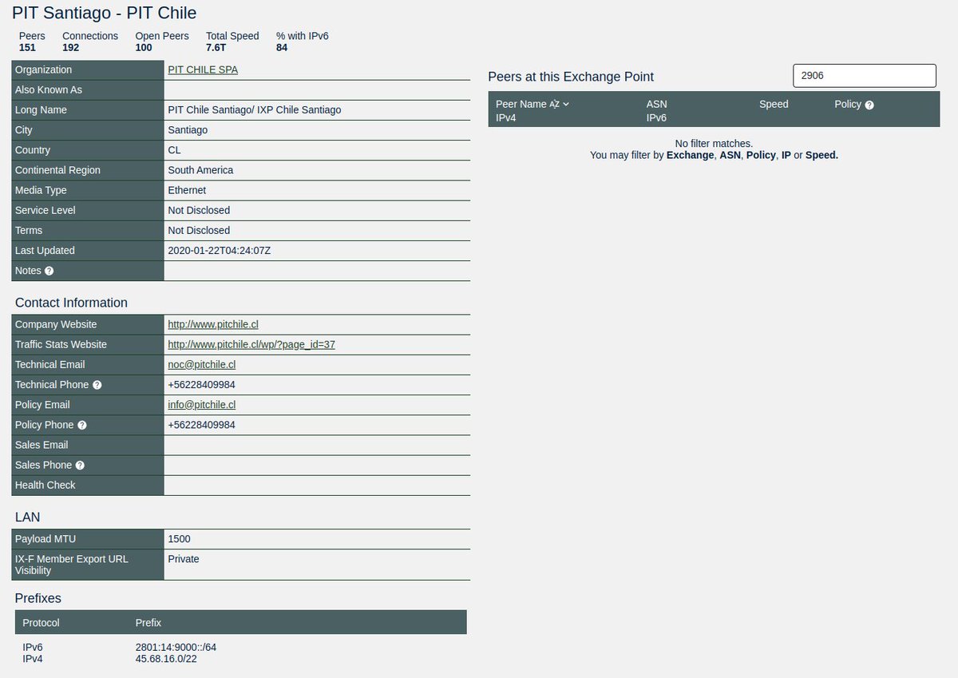Click the Ethernet media type value
The image size is (958, 678).
pos(187,190)
